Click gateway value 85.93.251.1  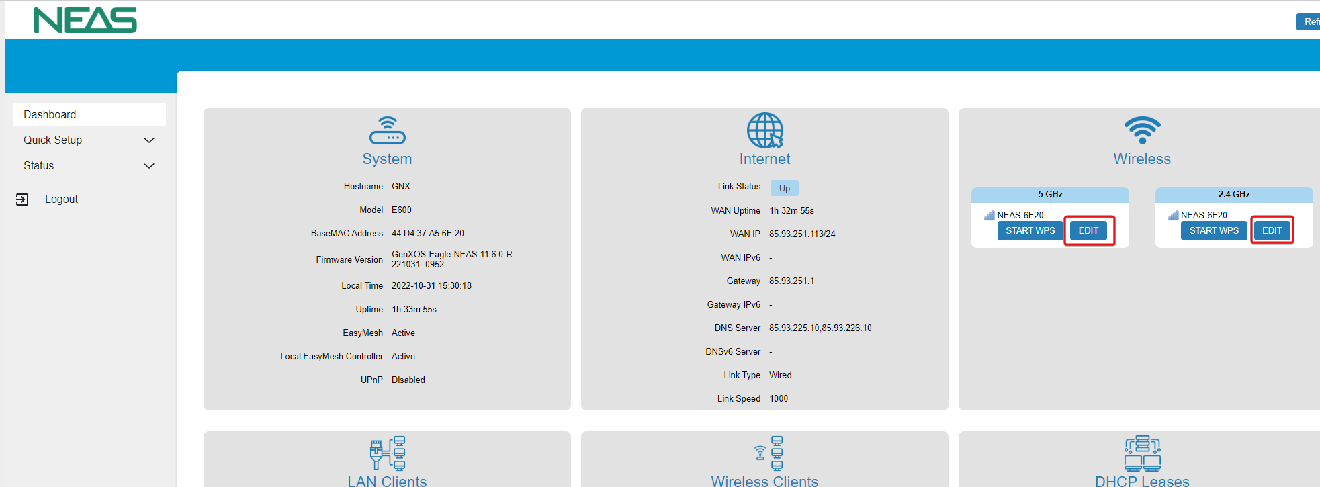(791, 281)
